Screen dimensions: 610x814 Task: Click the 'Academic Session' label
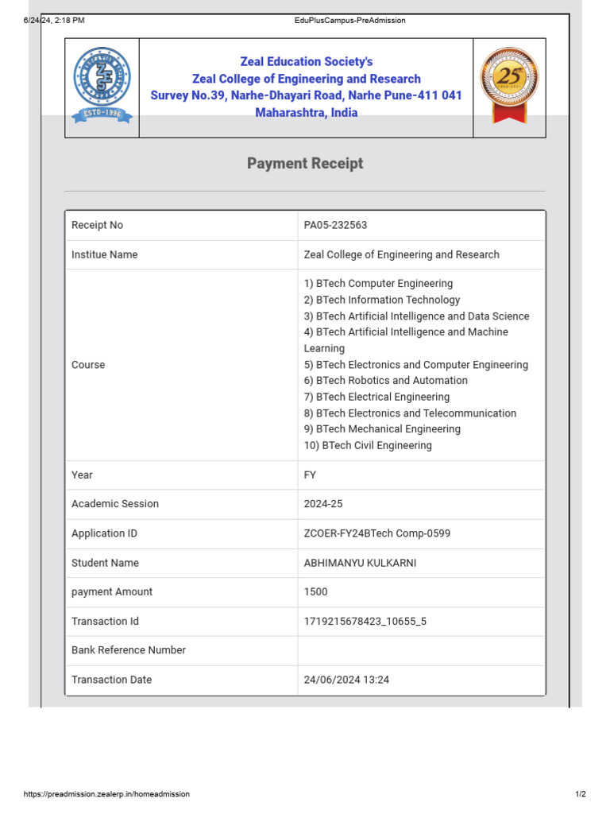pos(115,504)
